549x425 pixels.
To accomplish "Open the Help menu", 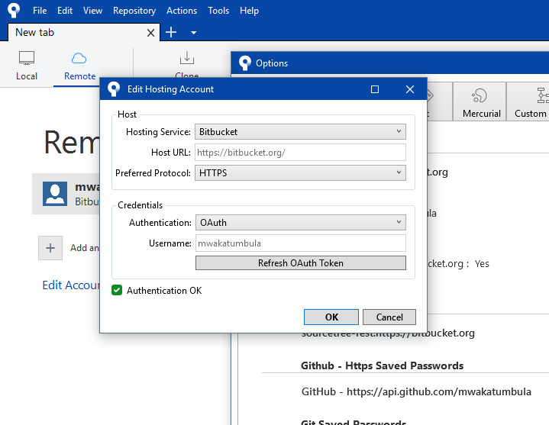I will point(249,11).
